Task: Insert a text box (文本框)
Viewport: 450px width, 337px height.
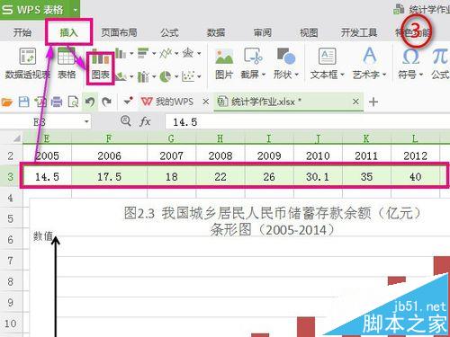Action: click(x=327, y=57)
